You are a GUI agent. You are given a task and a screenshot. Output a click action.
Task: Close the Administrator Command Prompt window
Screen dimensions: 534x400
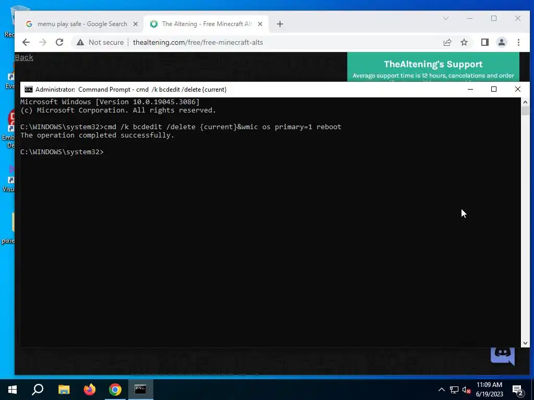pyautogui.click(x=518, y=89)
